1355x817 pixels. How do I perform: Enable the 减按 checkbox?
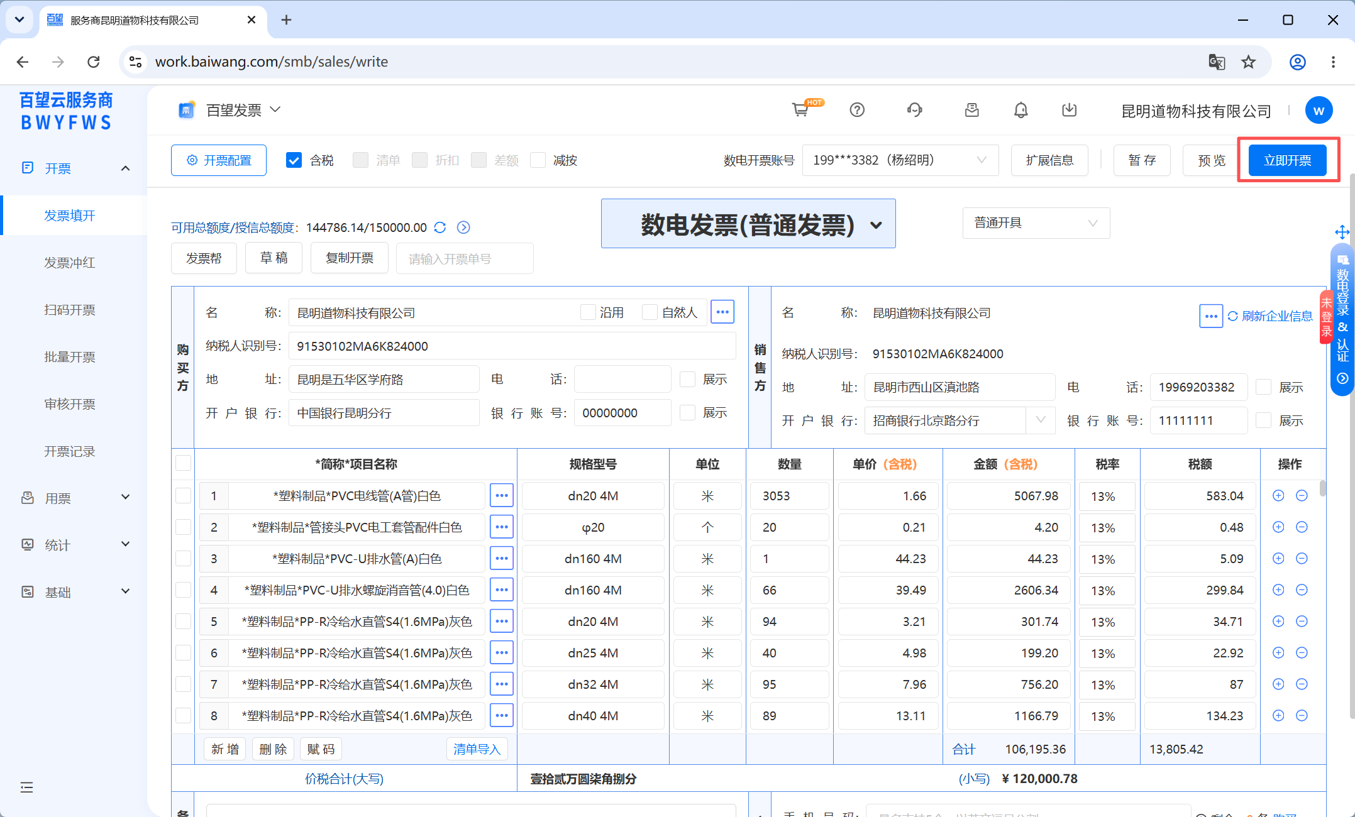(538, 160)
